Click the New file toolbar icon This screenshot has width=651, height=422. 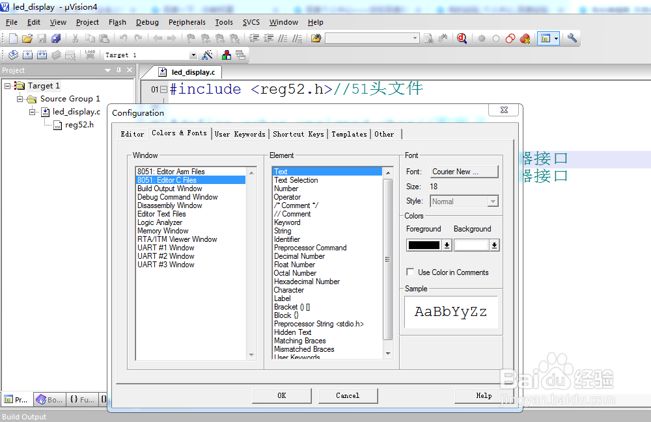point(13,38)
